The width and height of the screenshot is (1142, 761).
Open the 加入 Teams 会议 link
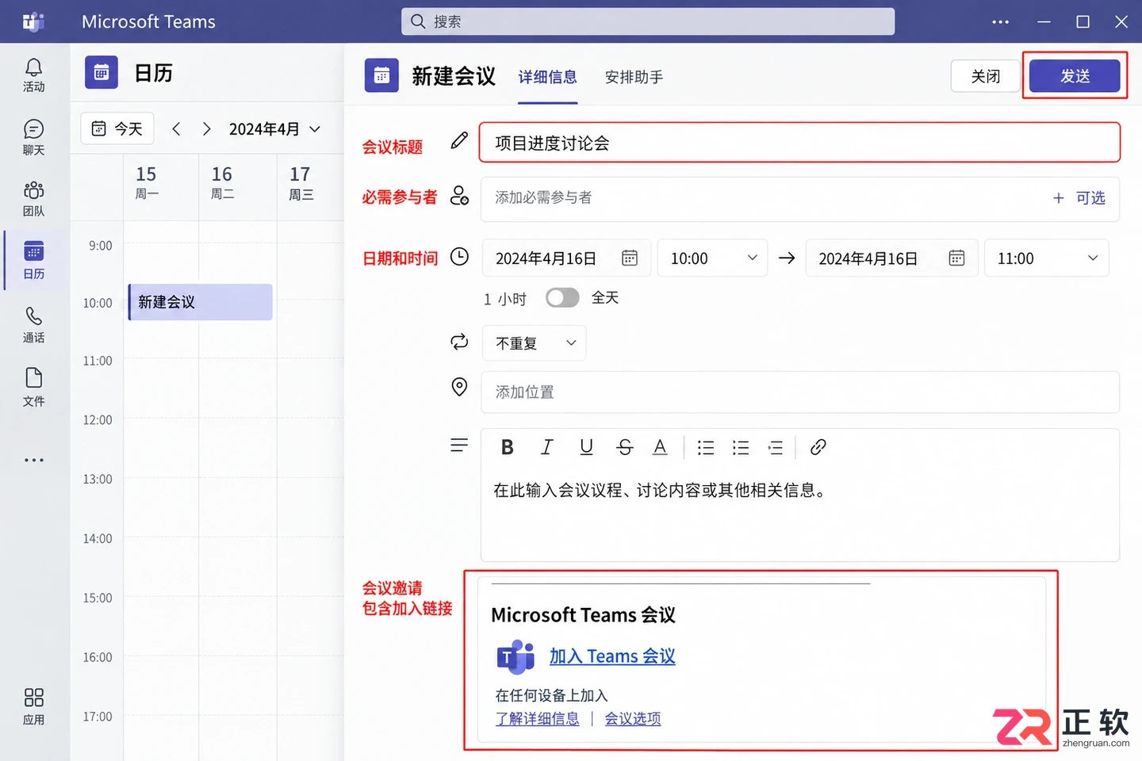[x=612, y=656]
